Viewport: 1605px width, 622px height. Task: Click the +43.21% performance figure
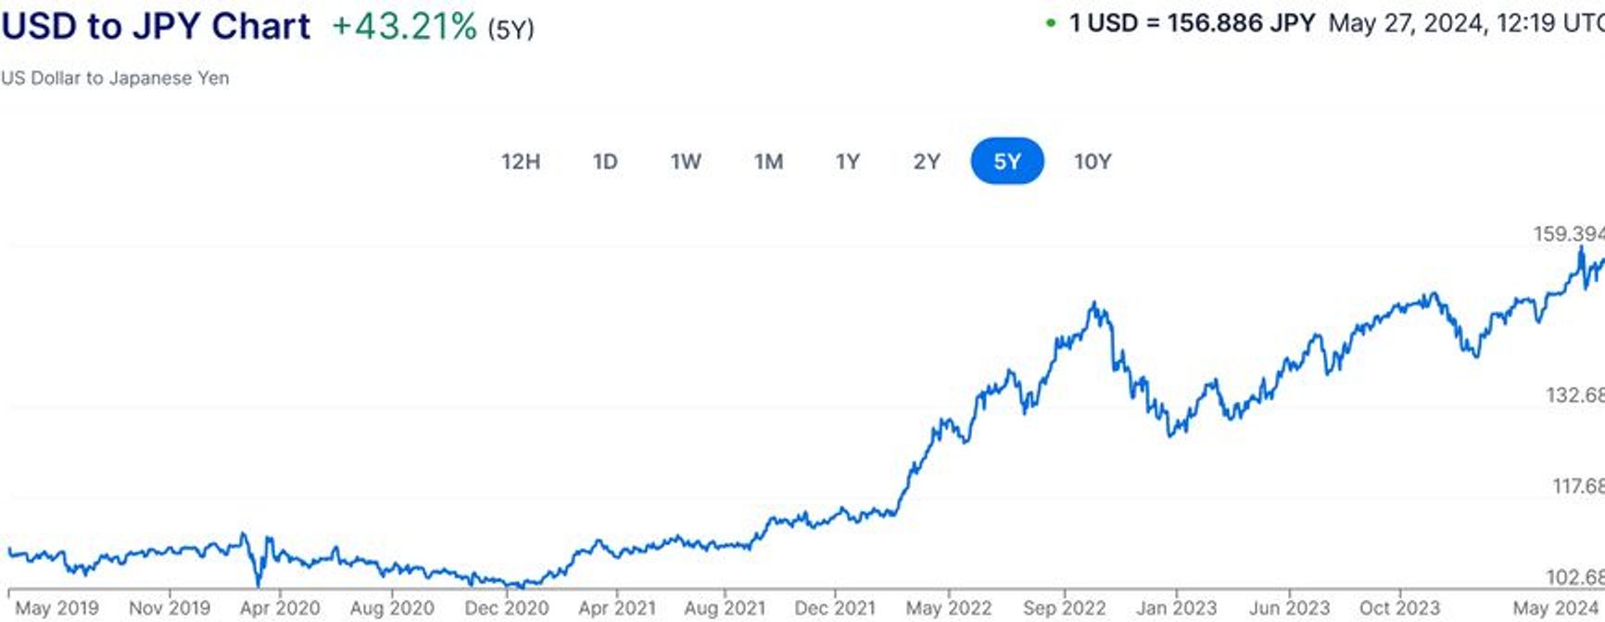[x=403, y=25]
